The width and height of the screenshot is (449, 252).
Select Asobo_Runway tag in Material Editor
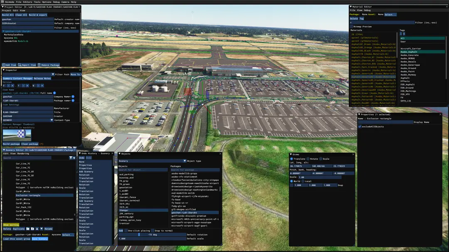tap(408, 75)
